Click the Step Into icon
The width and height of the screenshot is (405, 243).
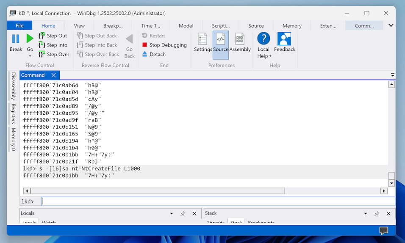(42, 45)
